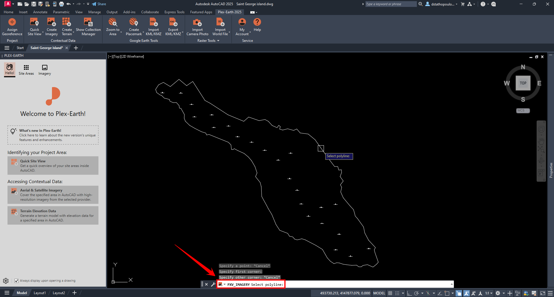Viewport: 554px width, 297px height.
Task: Click the Plot printer icon
Action: tap(61, 4)
